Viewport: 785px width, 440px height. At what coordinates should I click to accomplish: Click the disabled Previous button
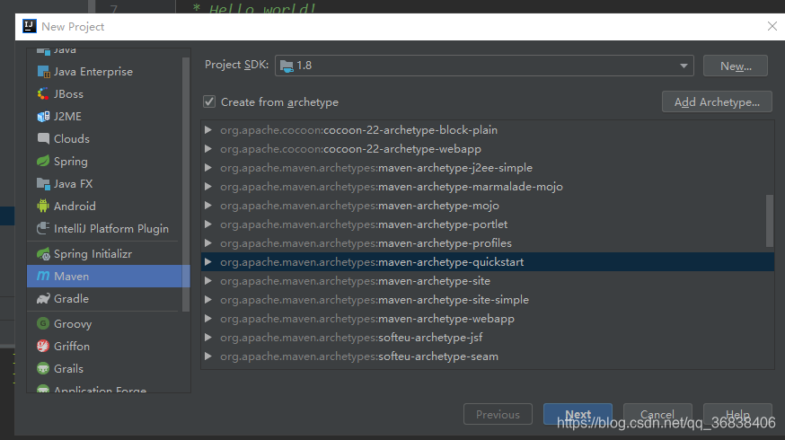pyautogui.click(x=498, y=414)
